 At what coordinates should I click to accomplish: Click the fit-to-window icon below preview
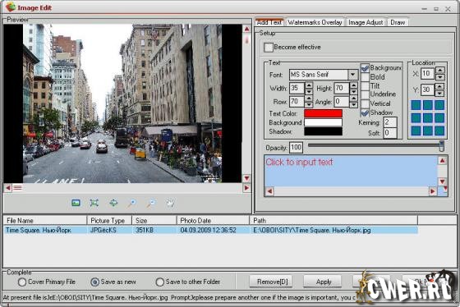tap(94, 203)
